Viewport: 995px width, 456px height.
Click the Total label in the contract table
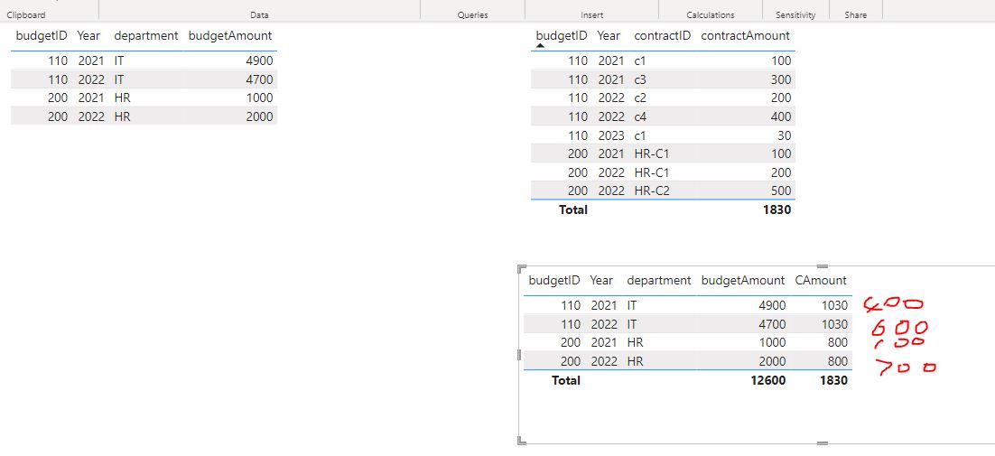(x=573, y=209)
